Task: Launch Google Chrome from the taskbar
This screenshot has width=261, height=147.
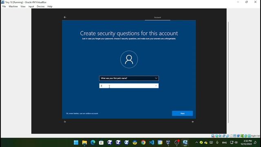Action: (143, 143)
